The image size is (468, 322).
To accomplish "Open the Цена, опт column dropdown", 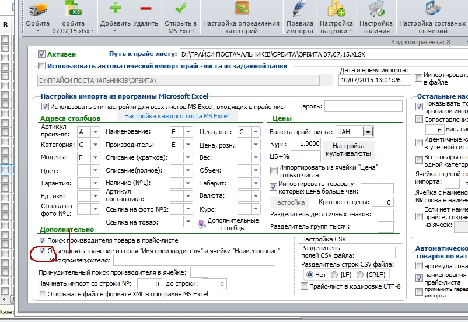I will point(256,132).
